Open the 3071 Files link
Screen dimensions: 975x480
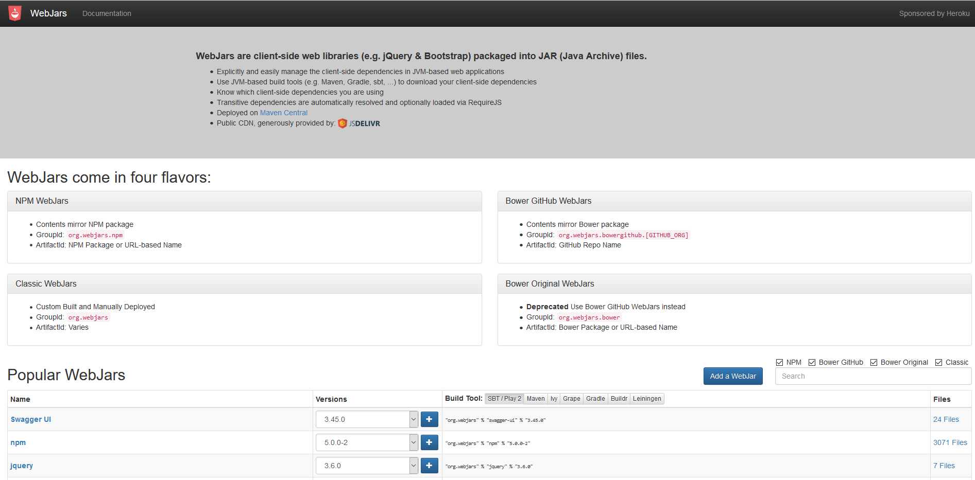click(950, 442)
